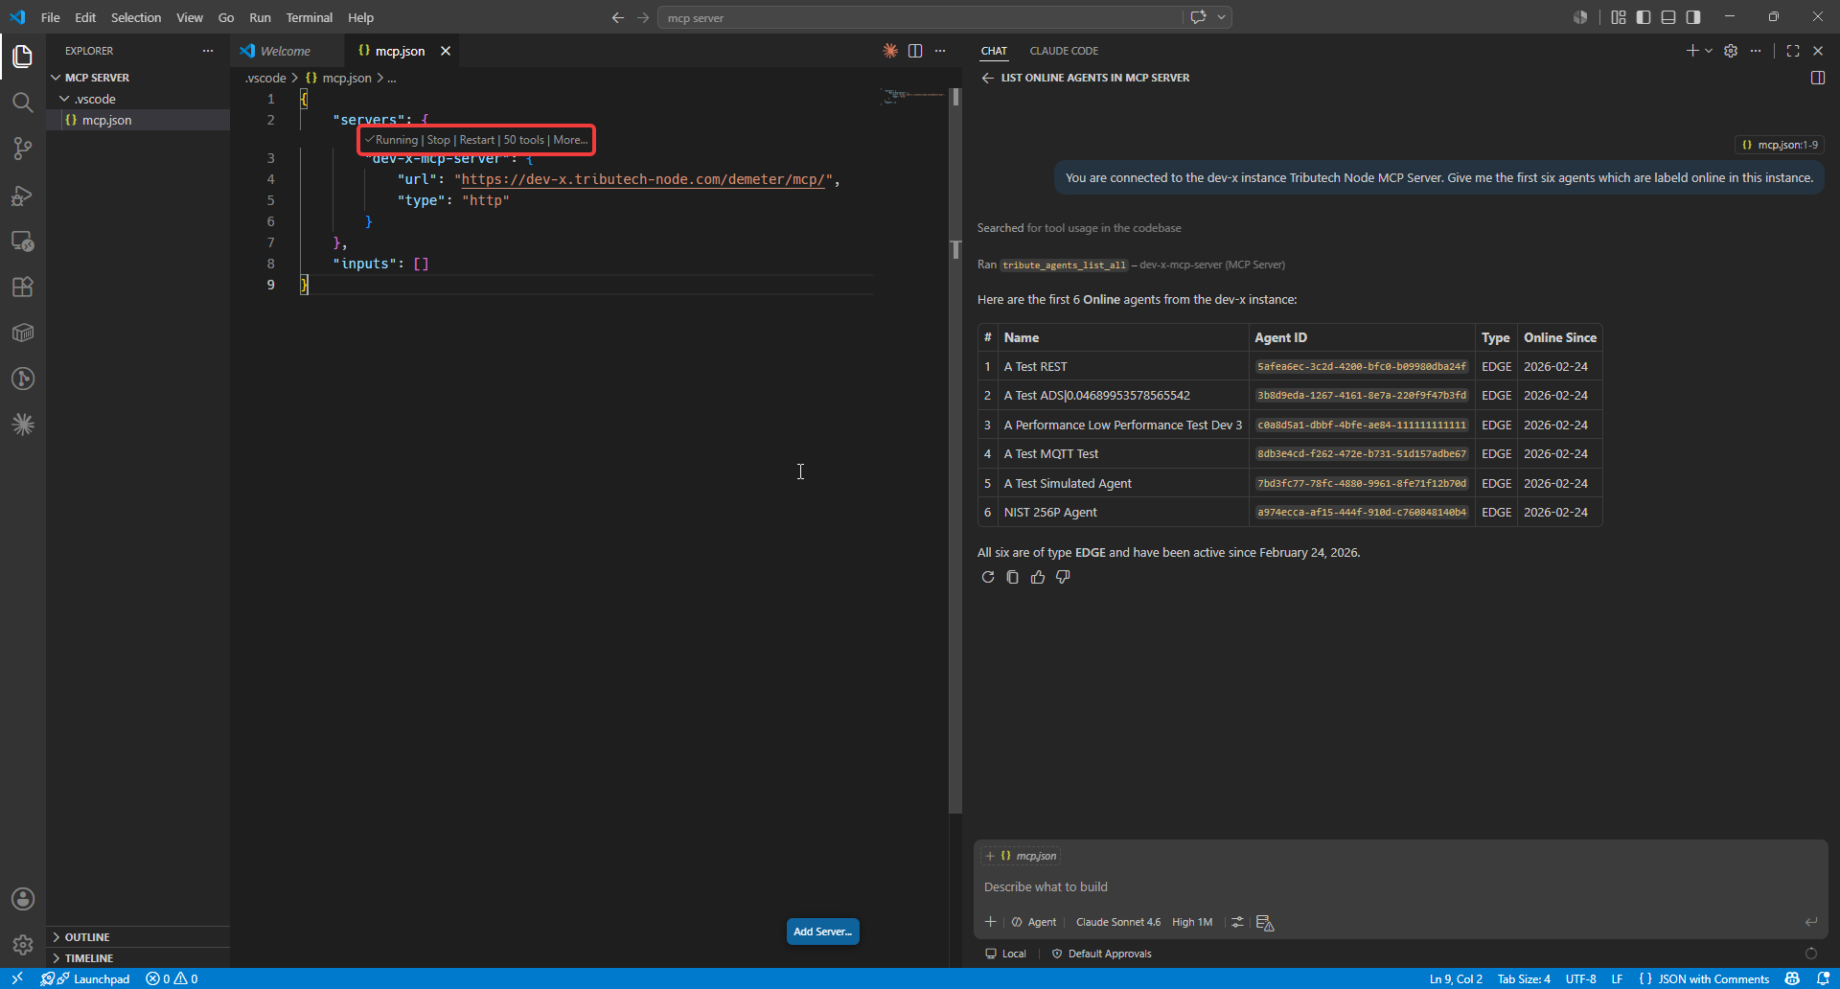Toggle Secondary Side Bar visibility
Viewport: 1840px width, 989px height.
coord(1693,17)
